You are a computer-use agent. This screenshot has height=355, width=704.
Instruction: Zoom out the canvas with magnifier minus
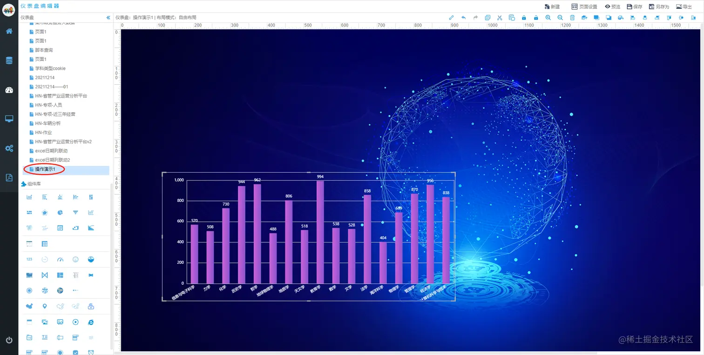tap(560, 18)
